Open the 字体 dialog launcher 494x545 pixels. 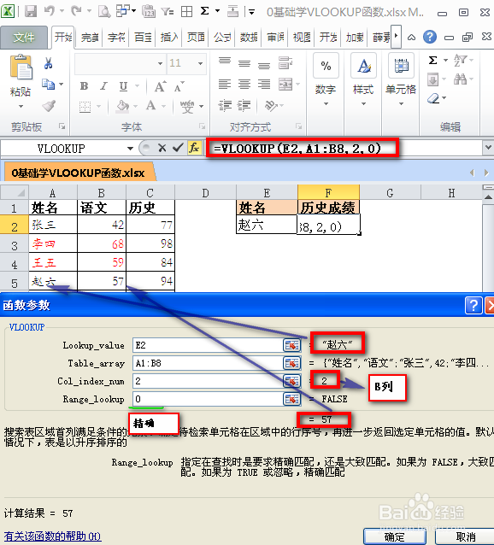(x=202, y=126)
